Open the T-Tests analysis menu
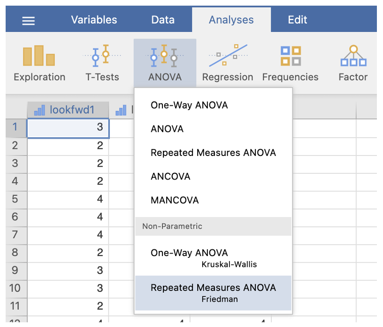The height and width of the screenshot is (327, 383). (102, 63)
